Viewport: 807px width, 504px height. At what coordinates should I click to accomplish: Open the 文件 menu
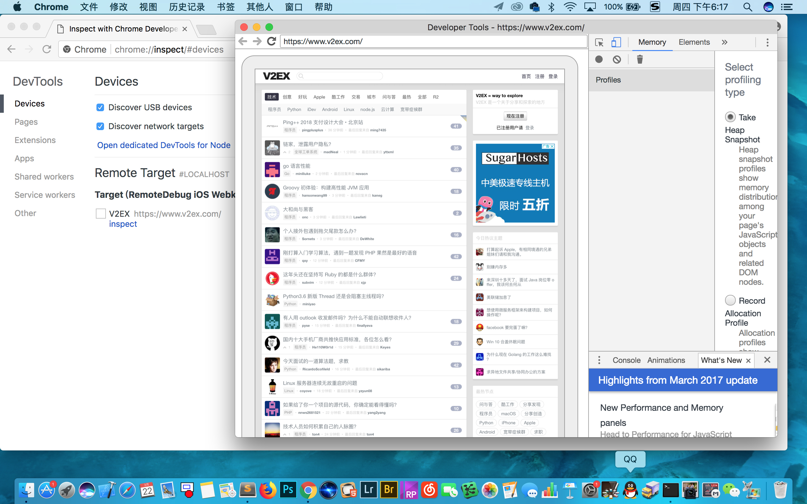pyautogui.click(x=89, y=7)
